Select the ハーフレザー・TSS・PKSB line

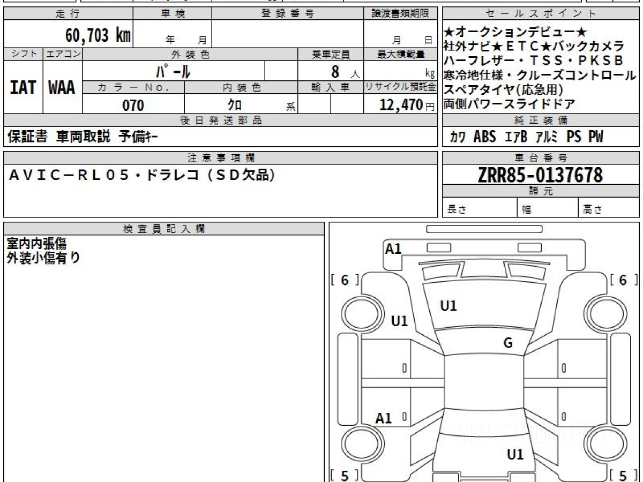(533, 61)
